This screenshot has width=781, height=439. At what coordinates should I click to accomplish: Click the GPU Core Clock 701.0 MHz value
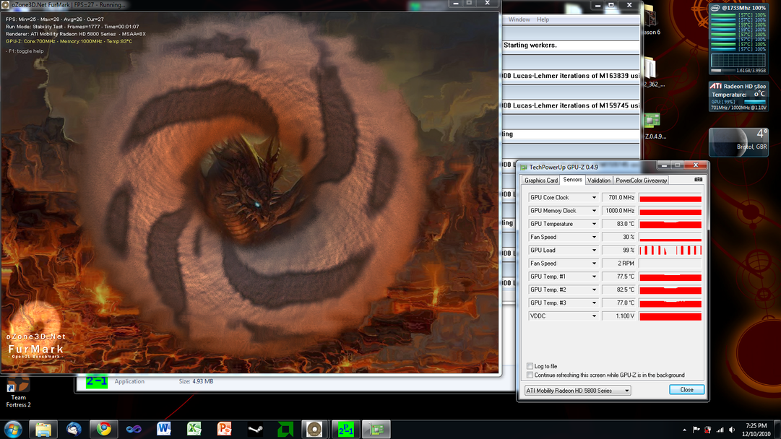619,198
